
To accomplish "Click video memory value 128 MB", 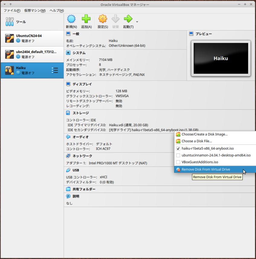I will (122, 91).
